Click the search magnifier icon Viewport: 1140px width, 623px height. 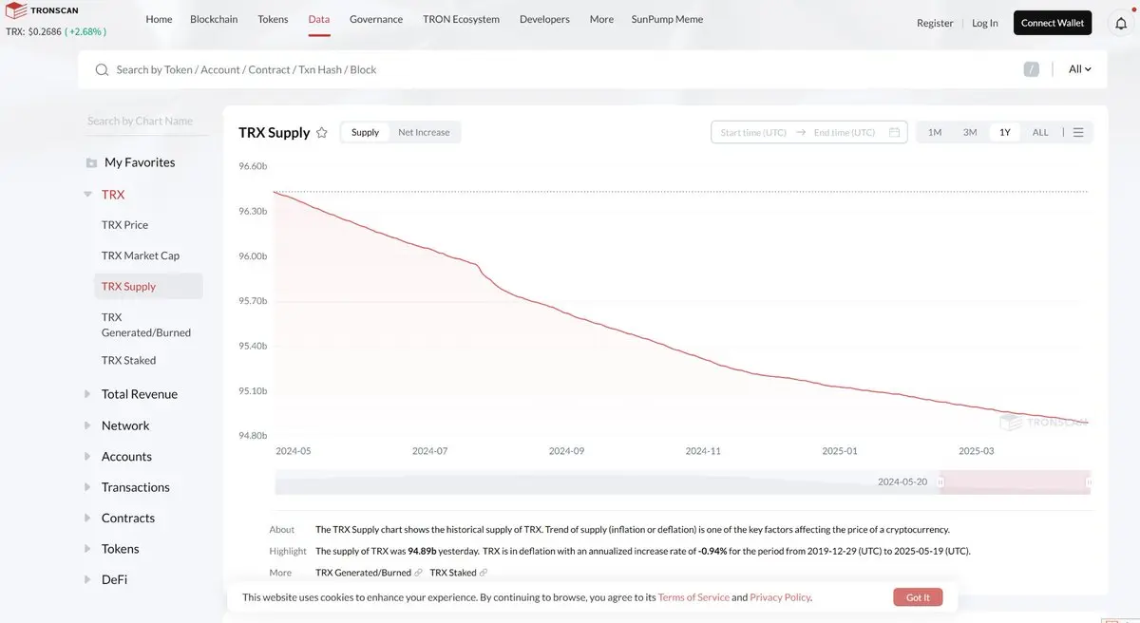tap(102, 69)
